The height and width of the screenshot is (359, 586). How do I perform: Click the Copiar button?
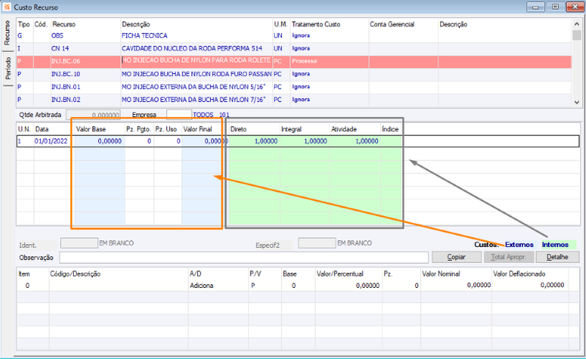456,257
